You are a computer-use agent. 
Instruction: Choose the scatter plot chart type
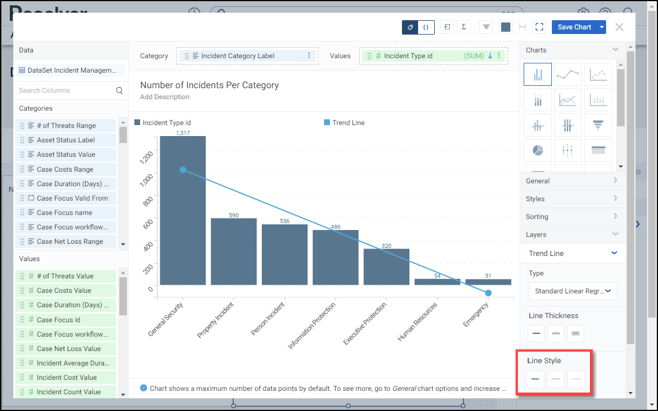(598, 74)
